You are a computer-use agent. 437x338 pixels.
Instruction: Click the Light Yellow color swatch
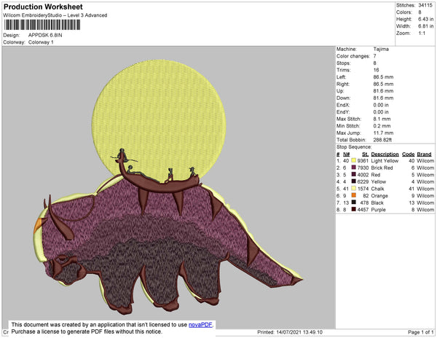click(x=354, y=160)
